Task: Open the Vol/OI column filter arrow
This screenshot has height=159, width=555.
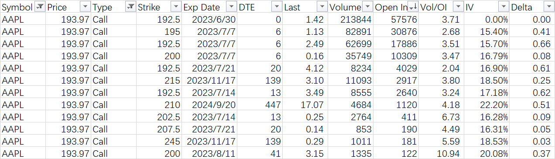Action: [458, 7]
